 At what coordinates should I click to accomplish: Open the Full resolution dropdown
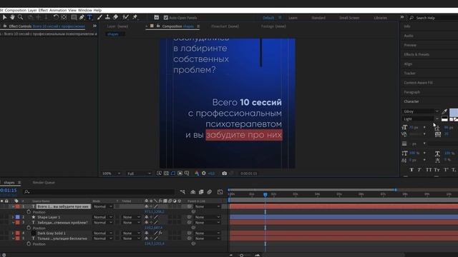(x=139, y=173)
